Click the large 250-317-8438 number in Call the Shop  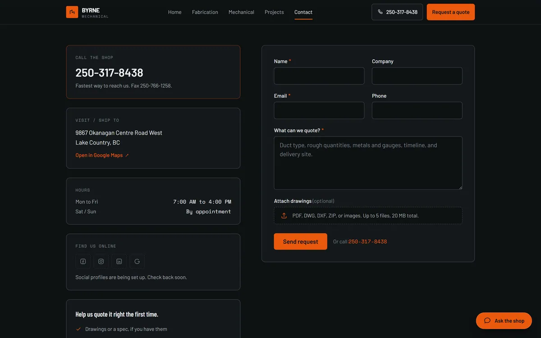pos(110,73)
